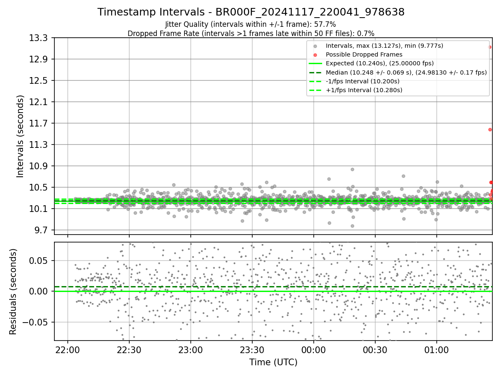Click the dark green dashed Median line sample in legend
The image size is (502, 377).
315,72
